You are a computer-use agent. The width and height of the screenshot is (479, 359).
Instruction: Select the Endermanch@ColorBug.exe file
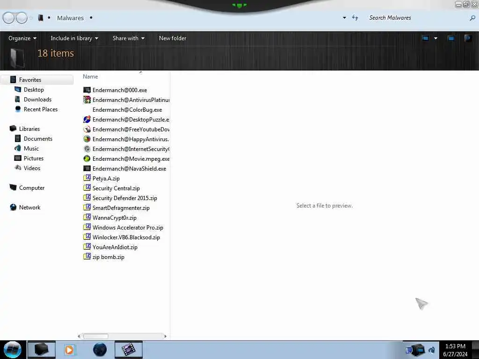click(127, 109)
